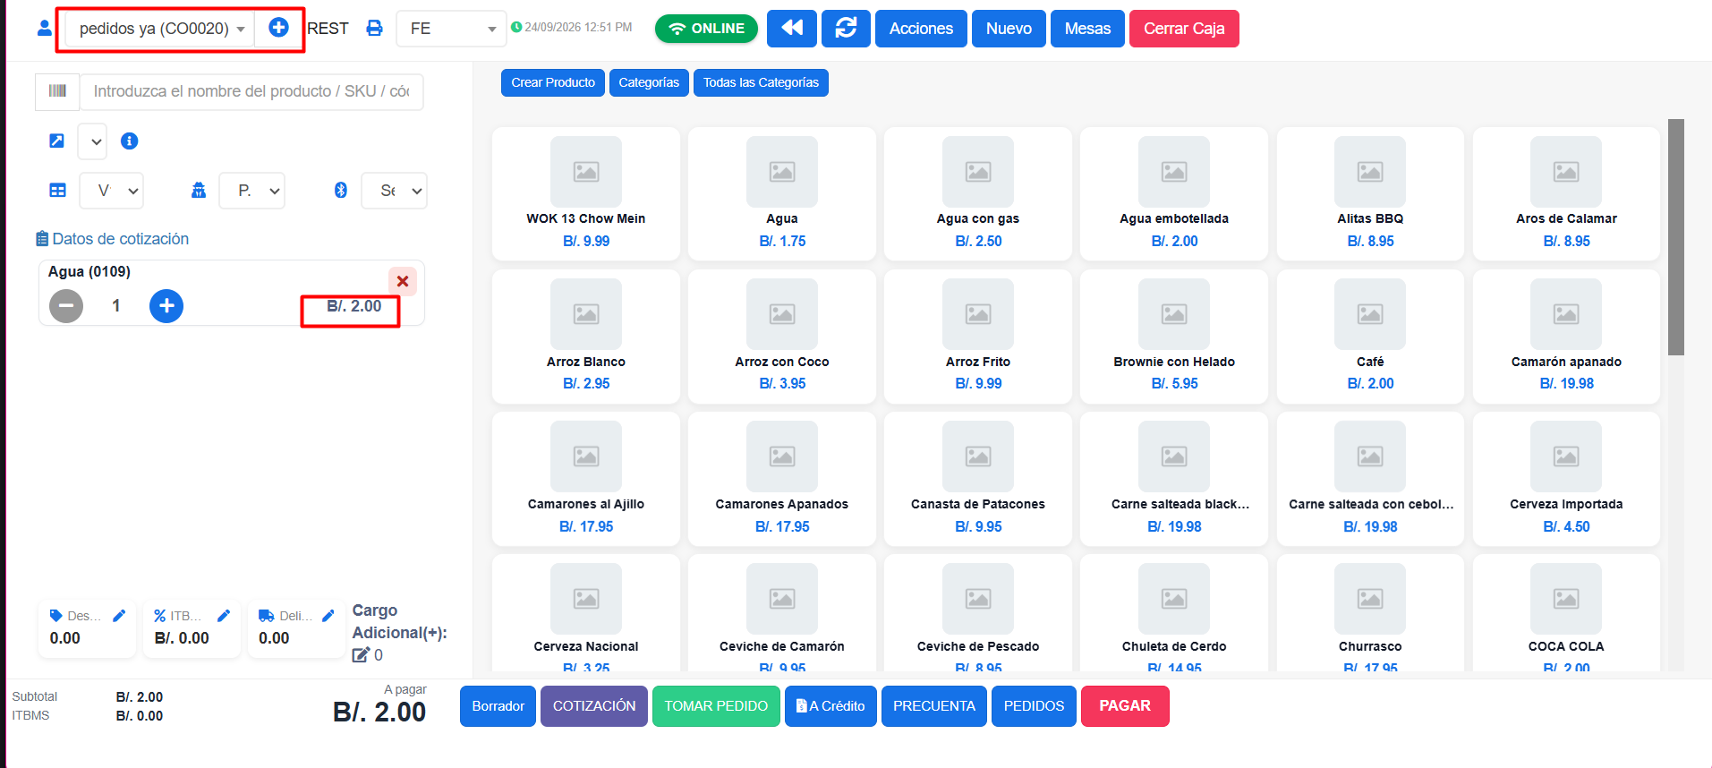Click the waiter person icon
The height and width of the screenshot is (768, 1712).
199,191
